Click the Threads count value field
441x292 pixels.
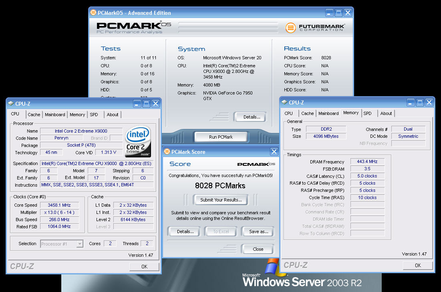click(147, 244)
